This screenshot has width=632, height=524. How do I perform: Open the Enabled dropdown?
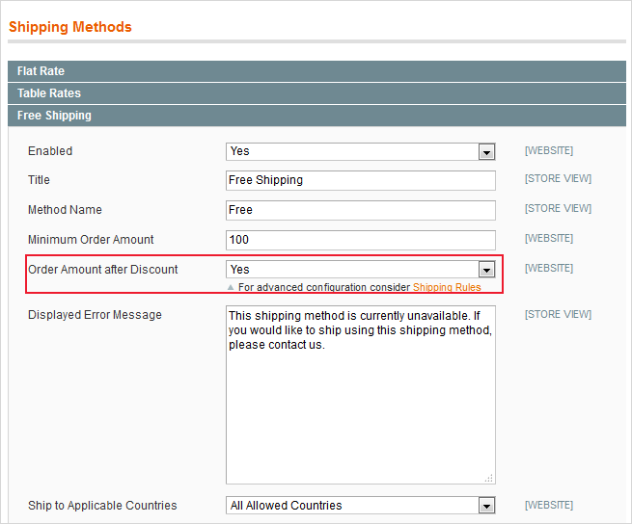click(360, 151)
